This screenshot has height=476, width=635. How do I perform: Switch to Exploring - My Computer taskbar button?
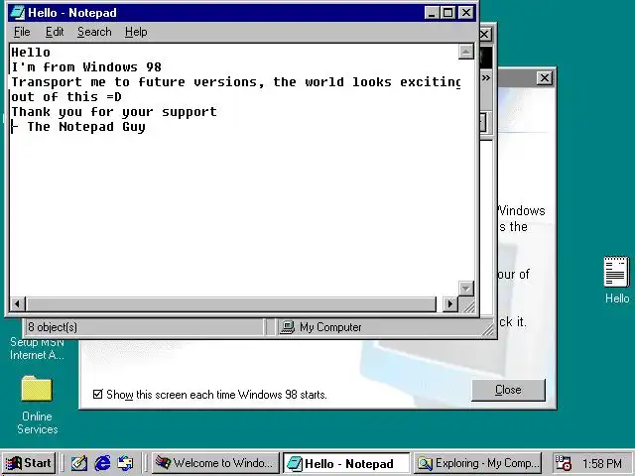[x=477, y=463]
